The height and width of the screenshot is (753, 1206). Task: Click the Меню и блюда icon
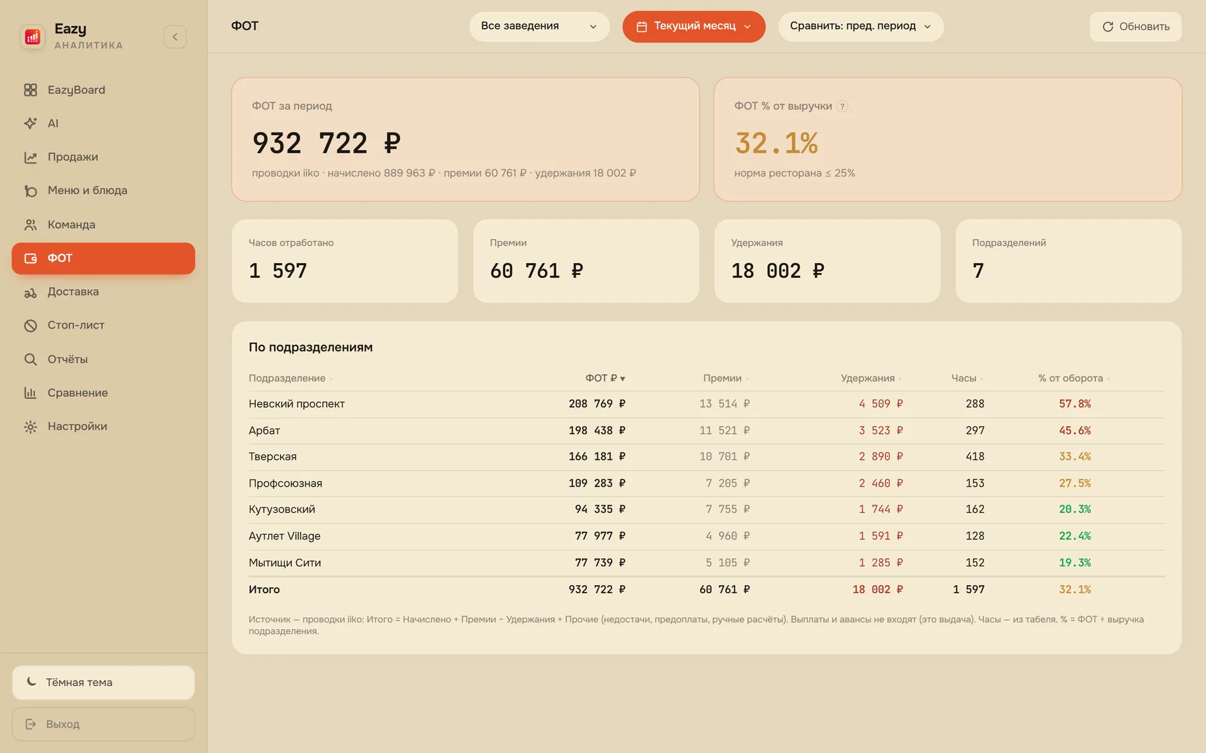pos(30,191)
